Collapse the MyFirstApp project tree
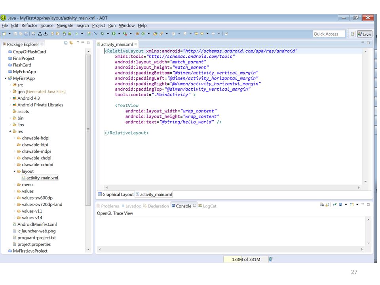 (6, 78)
